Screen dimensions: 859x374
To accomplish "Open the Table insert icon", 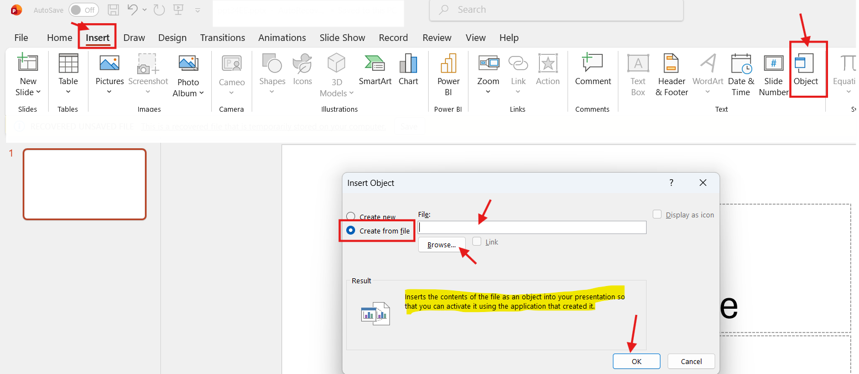I will click(x=68, y=63).
